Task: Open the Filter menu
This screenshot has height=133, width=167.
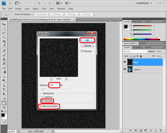Action: (x=44, y=9)
